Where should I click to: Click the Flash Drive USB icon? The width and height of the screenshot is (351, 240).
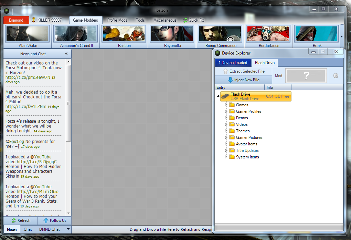coord(225,96)
